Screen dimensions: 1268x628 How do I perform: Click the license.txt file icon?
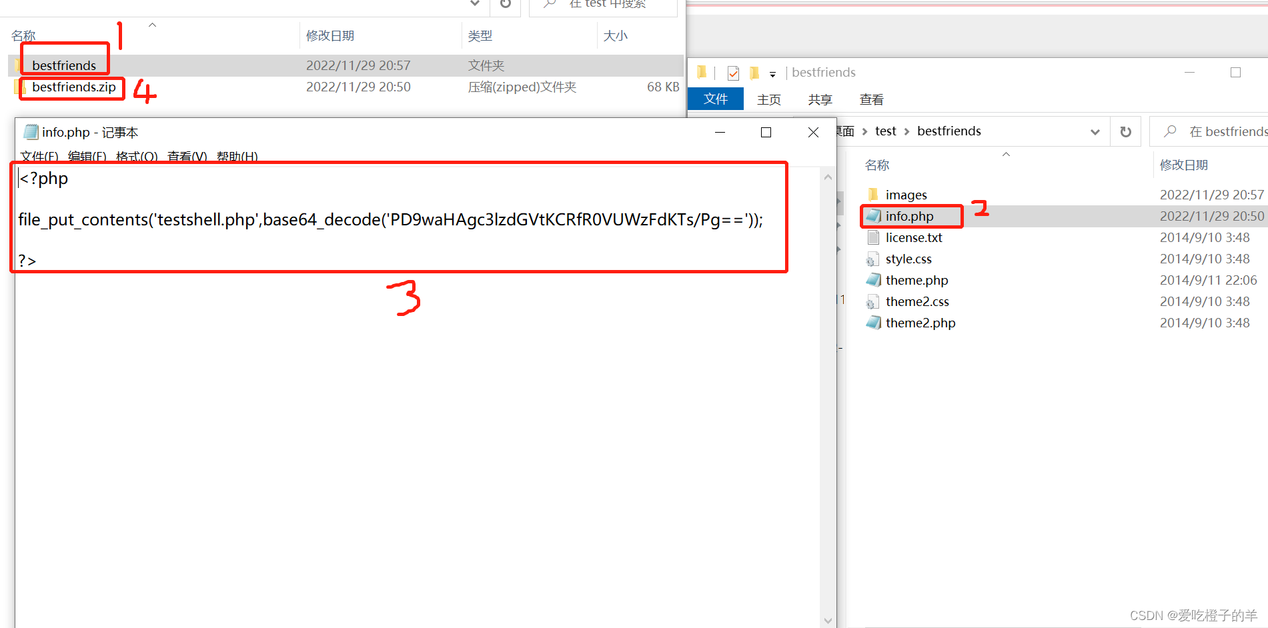pyautogui.click(x=873, y=237)
